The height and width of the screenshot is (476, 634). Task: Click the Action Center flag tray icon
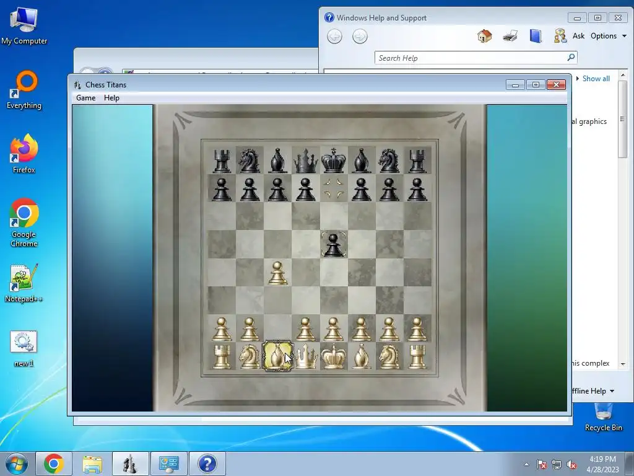542,464
